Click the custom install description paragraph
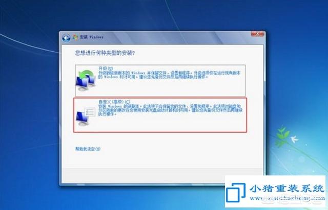Viewport: 328px width, 210px height. tap(171, 110)
